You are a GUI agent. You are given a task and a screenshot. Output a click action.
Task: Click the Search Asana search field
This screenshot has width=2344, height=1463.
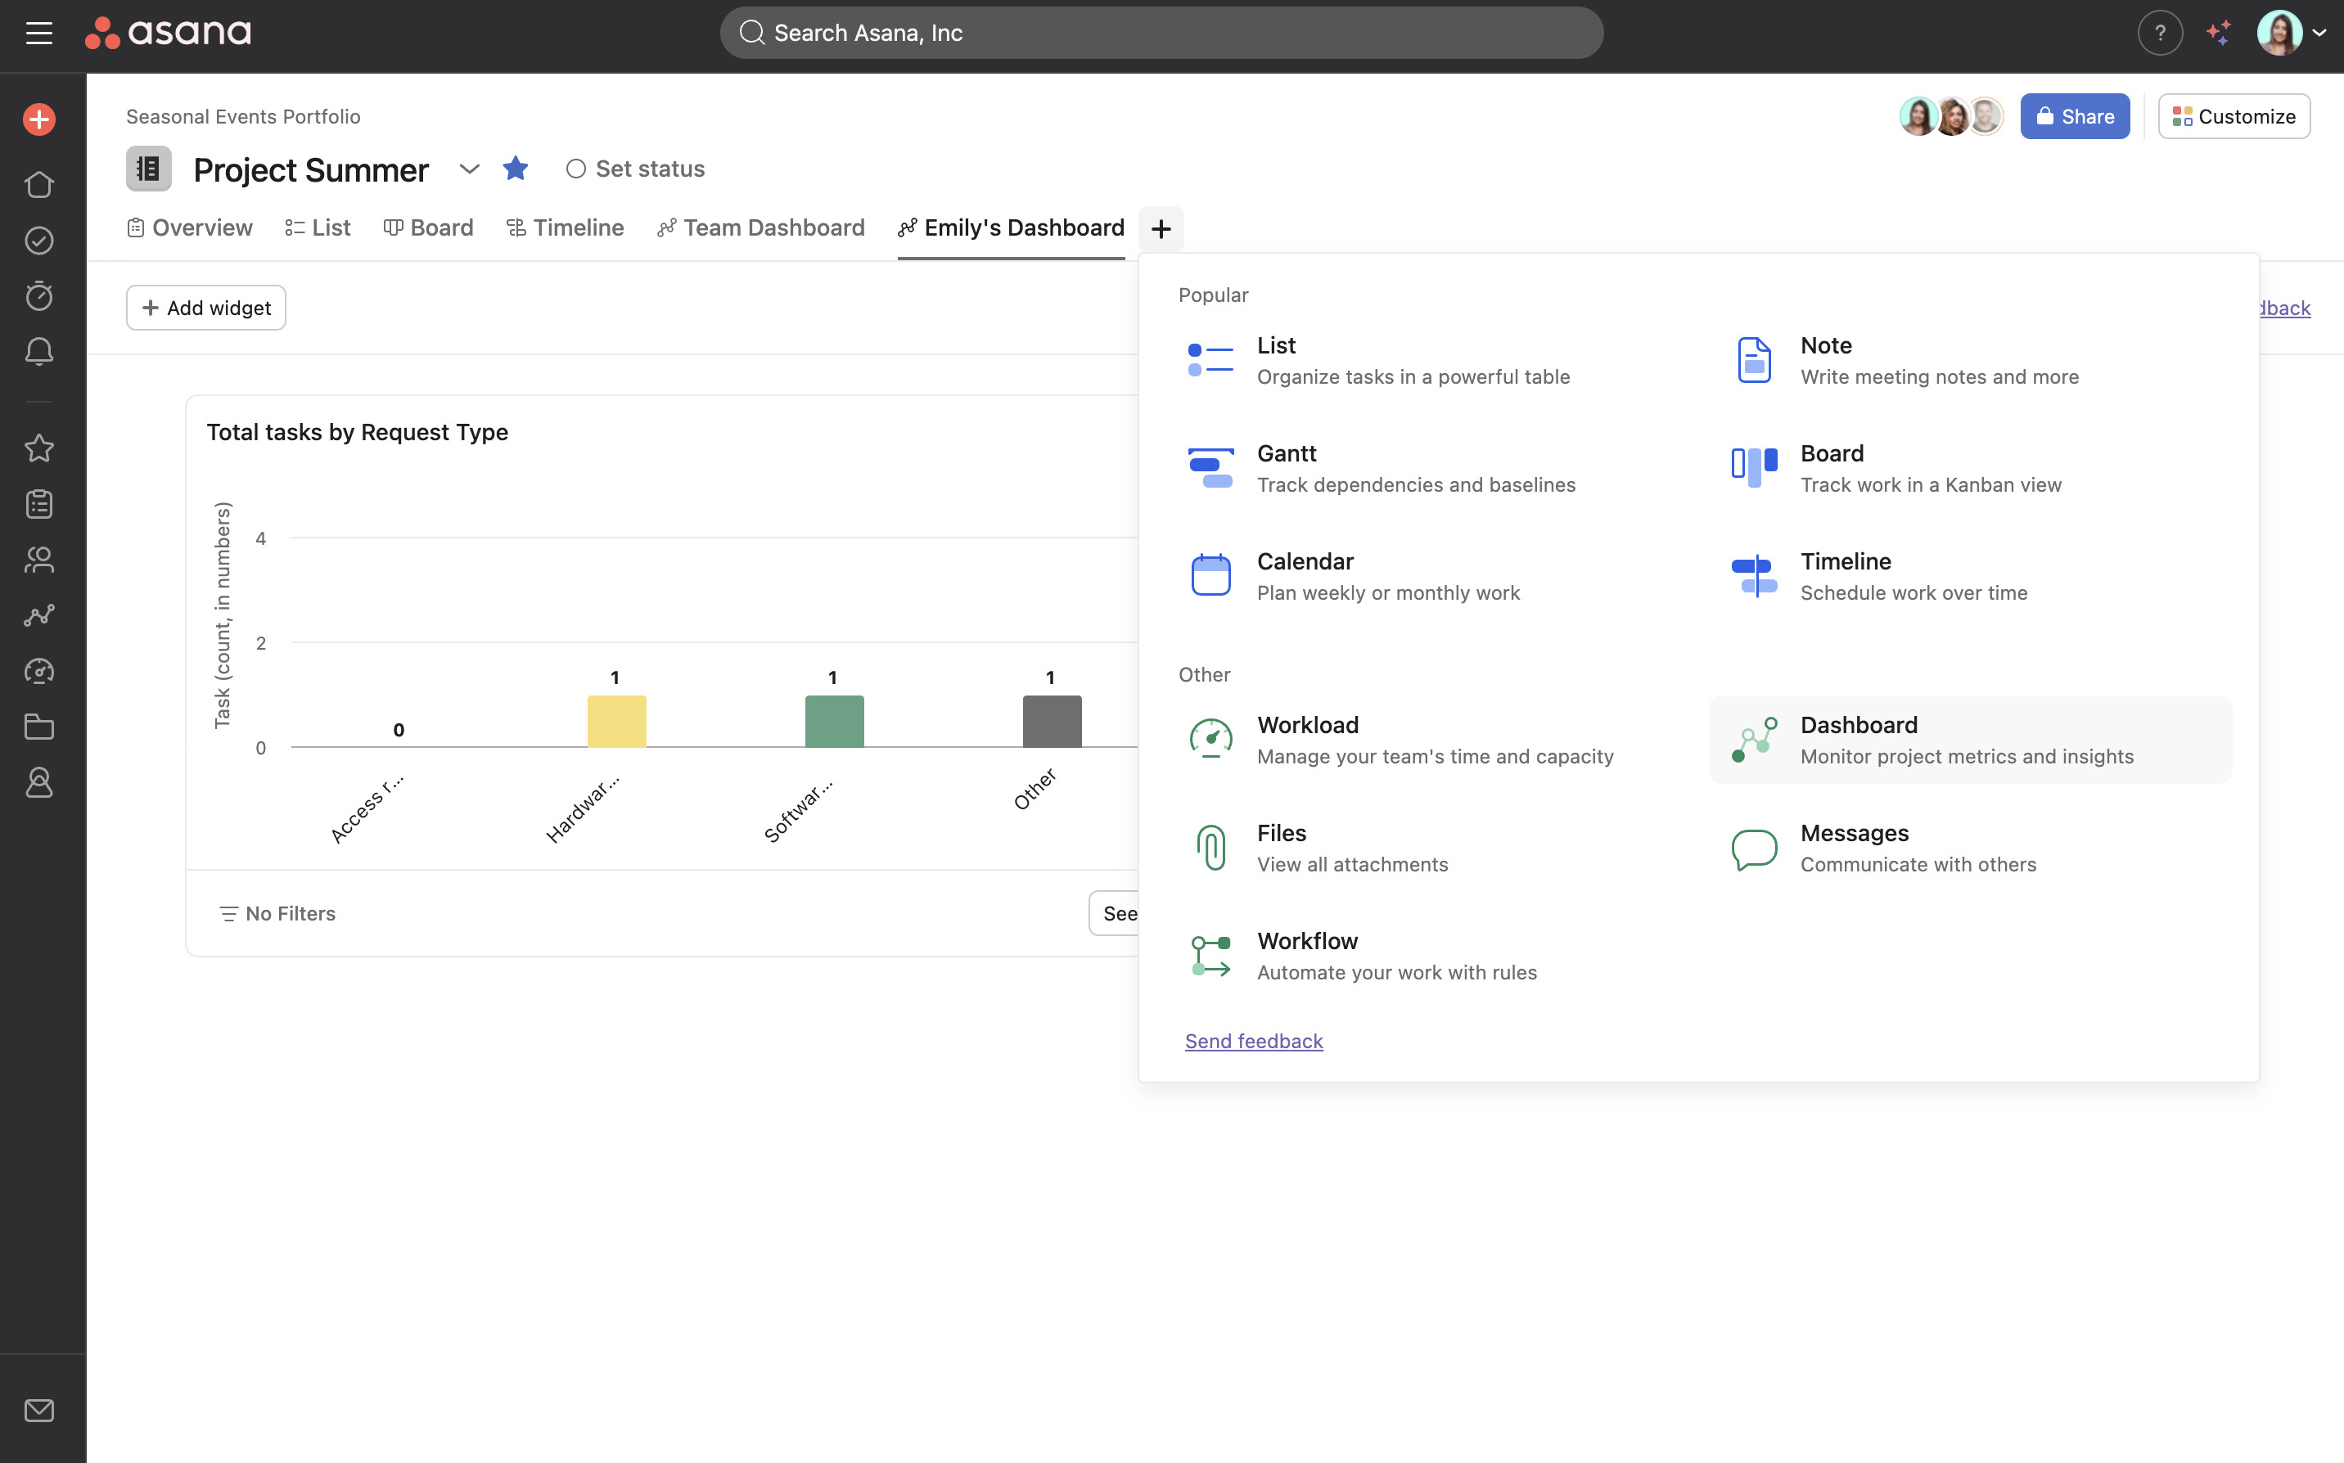point(1161,33)
